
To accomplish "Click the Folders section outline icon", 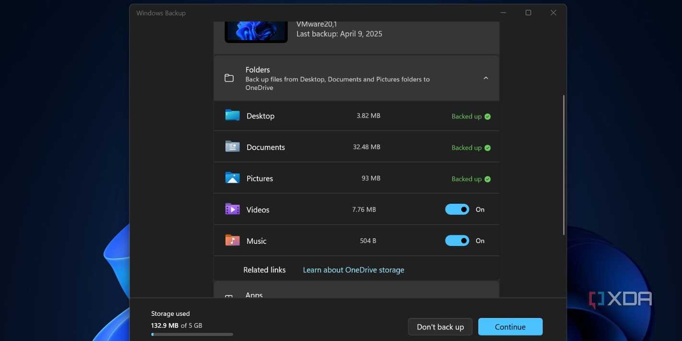I will [x=229, y=78].
